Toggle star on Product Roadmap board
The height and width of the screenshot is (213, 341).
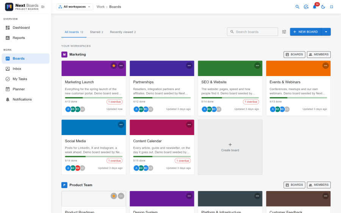(114, 196)
